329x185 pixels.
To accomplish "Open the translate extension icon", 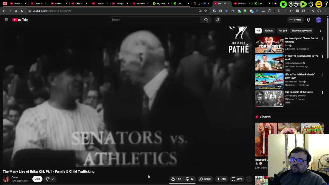I will [263, 11].
